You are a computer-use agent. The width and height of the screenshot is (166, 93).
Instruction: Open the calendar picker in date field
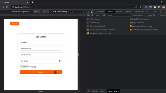60,61
